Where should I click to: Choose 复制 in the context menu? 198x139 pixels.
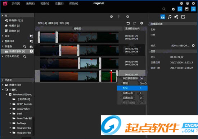pos(132,83)
